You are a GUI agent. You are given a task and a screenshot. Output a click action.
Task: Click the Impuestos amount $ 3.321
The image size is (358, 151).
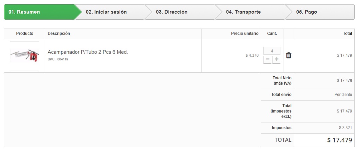point(345,128)
